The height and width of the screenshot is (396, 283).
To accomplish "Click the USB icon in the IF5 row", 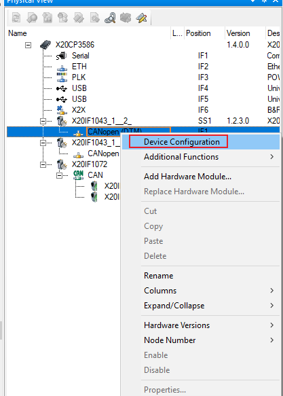I will coord(62,99).
